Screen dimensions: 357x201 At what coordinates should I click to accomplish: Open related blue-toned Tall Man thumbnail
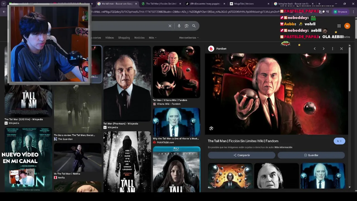[x=323, y=176]
